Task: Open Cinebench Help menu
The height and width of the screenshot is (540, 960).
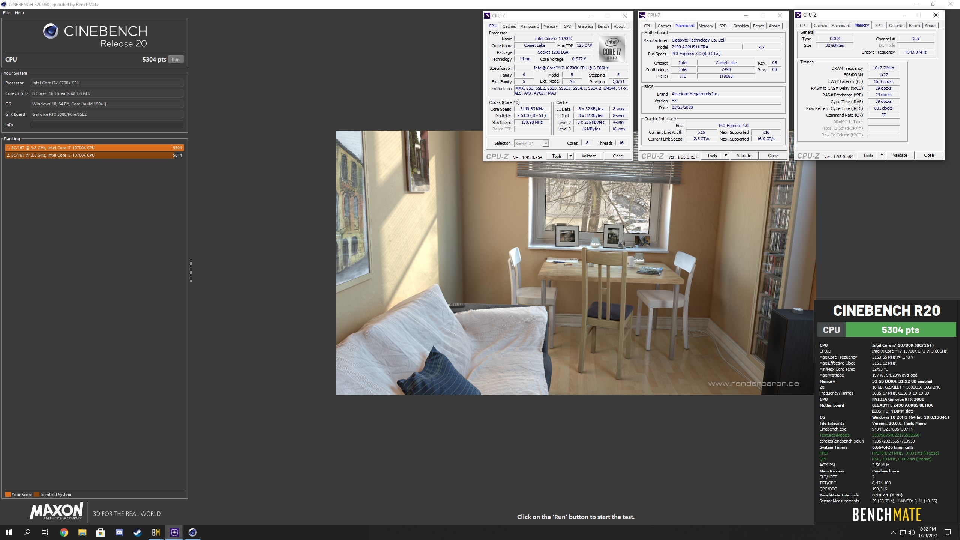Action: tap(19, 13)
